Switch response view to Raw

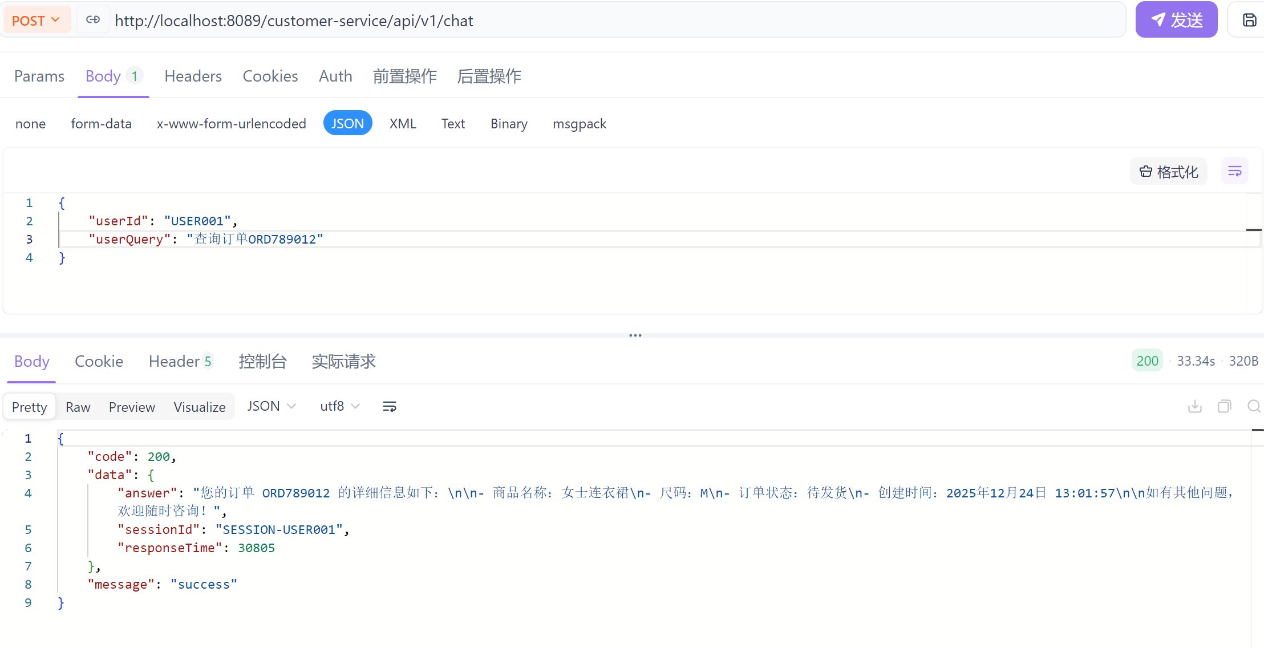(78, 407)
